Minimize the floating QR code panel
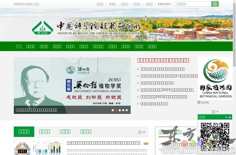236x155 pixels. point(226,117)
